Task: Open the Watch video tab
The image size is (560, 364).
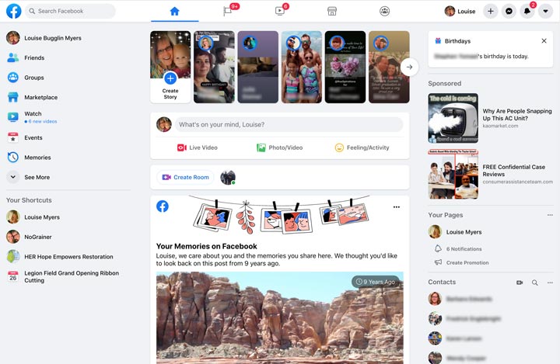Action: click(x=280, y=11)
